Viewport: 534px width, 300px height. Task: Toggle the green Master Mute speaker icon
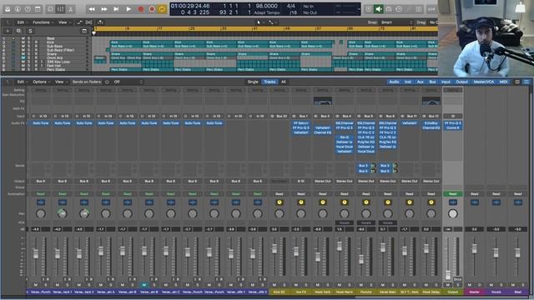click(x=378, y=9)
